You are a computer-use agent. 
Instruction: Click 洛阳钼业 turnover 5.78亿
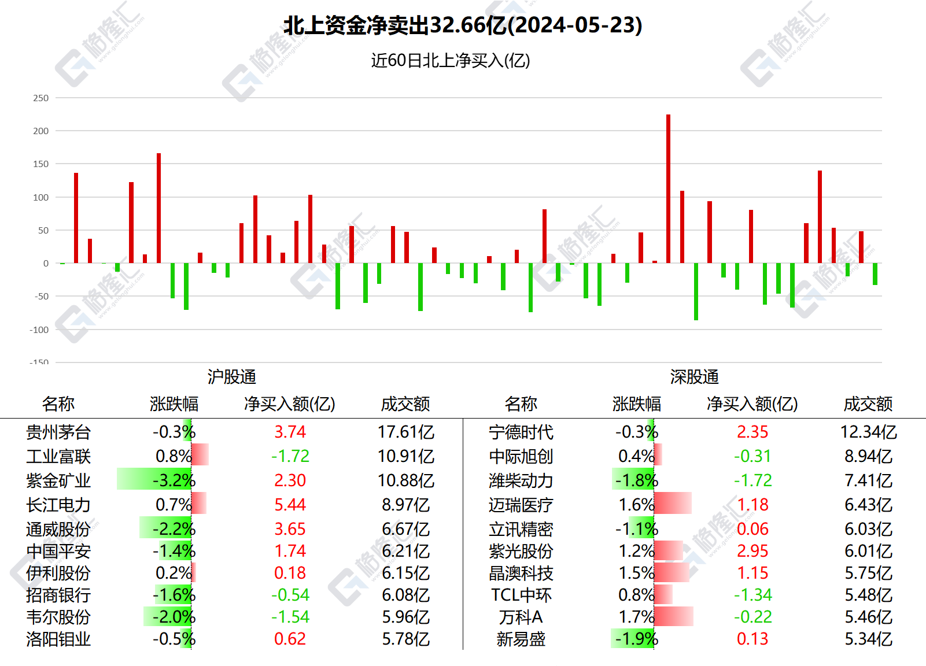click(x=406, y=639)
